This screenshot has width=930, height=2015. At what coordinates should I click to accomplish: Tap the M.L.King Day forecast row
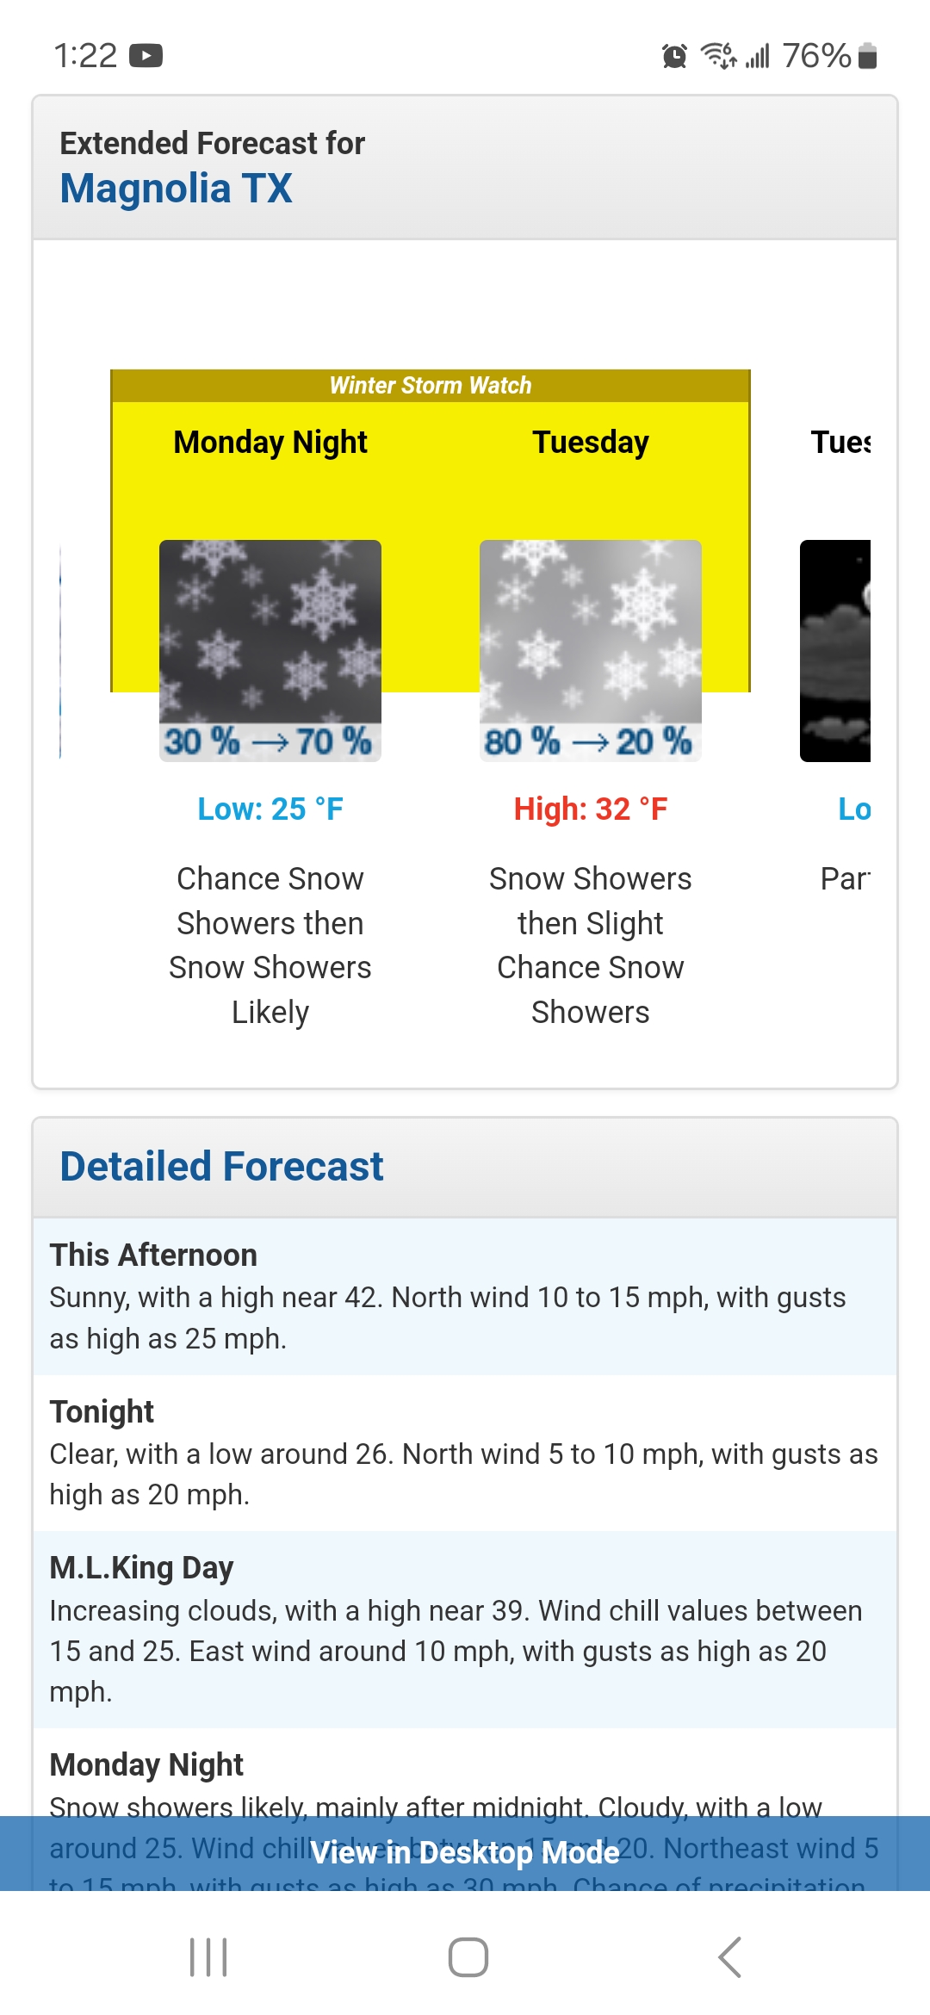(465, 1629)
